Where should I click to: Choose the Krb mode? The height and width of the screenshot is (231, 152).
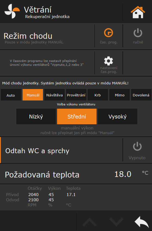(98, 95)
